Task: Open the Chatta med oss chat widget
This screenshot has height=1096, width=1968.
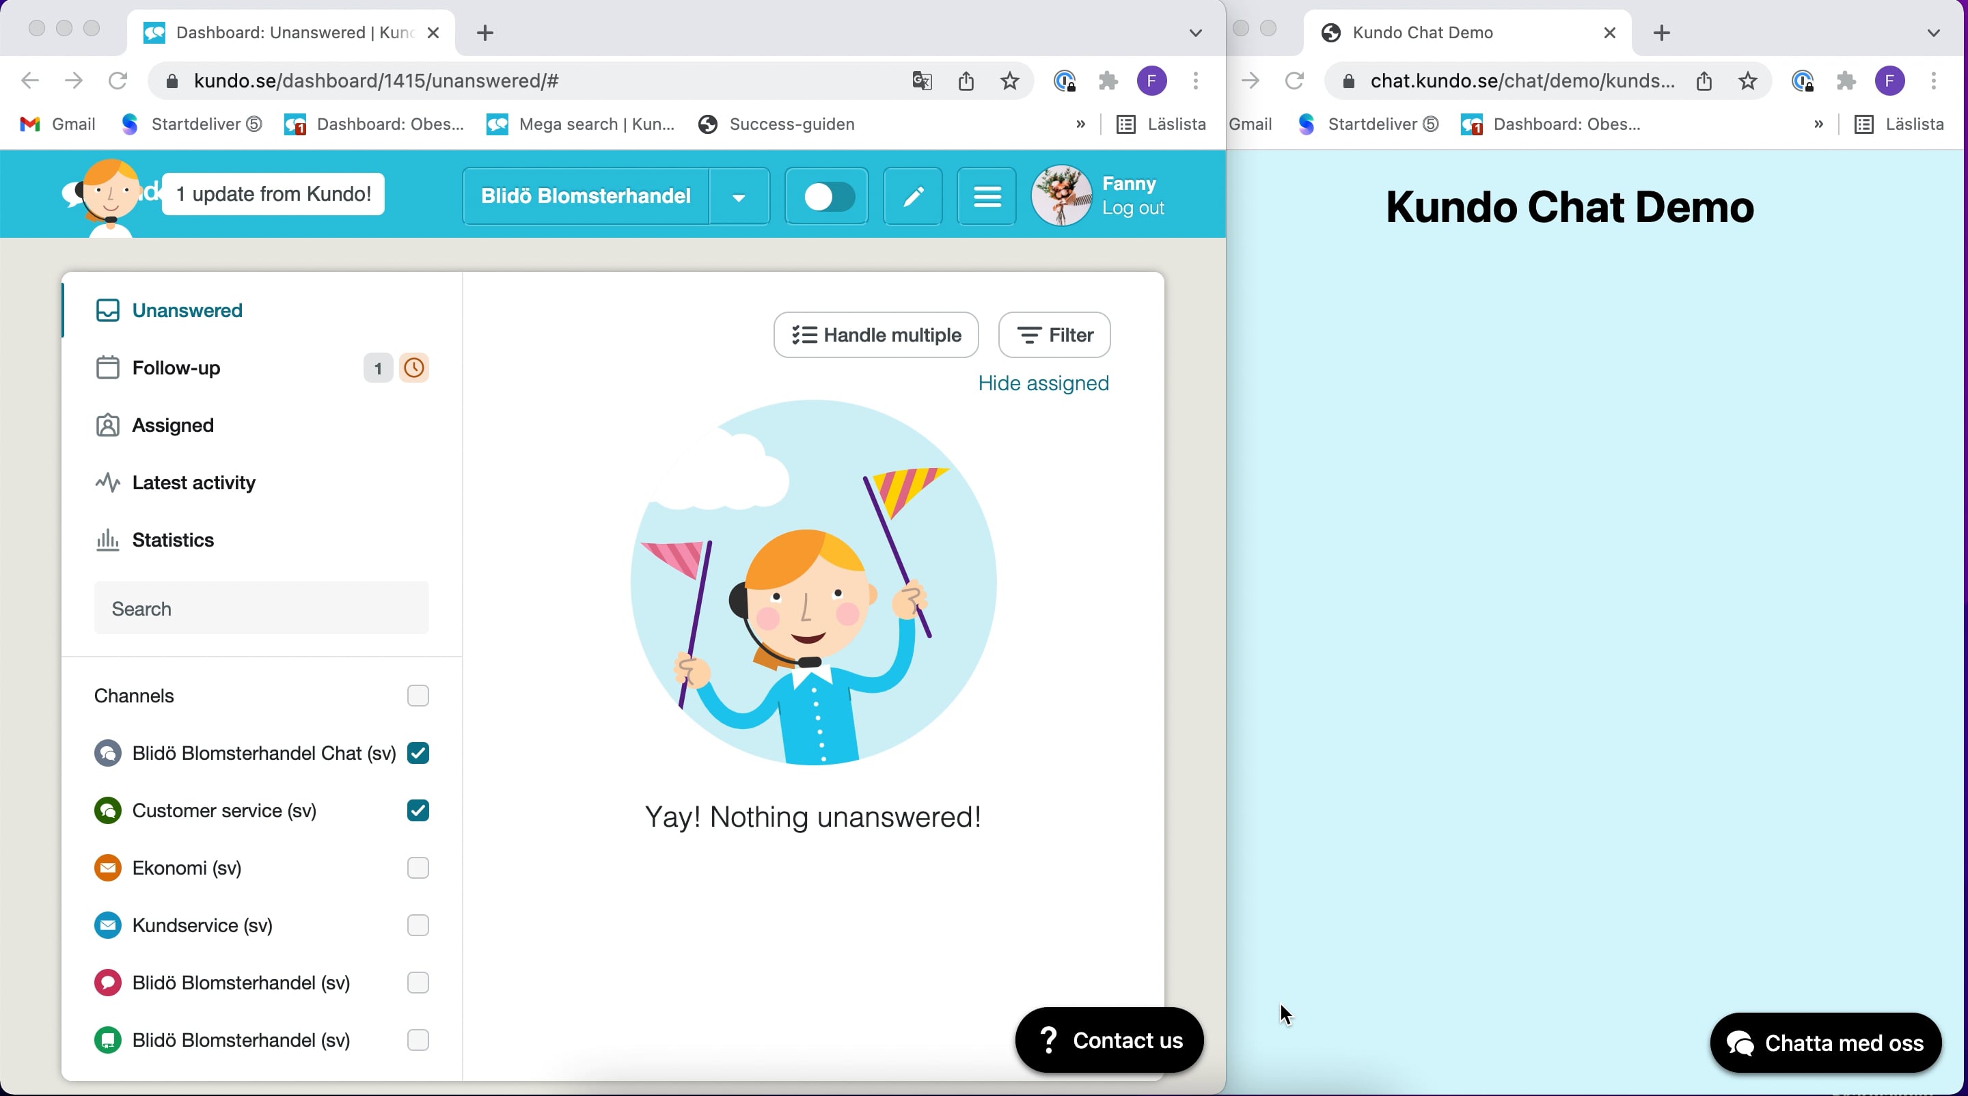Action: [1826, 1043]
